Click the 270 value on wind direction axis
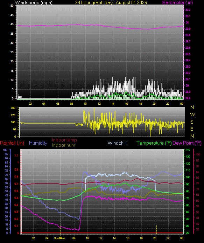The height and width of the screenshot is (243, 204). pos(13,115)
